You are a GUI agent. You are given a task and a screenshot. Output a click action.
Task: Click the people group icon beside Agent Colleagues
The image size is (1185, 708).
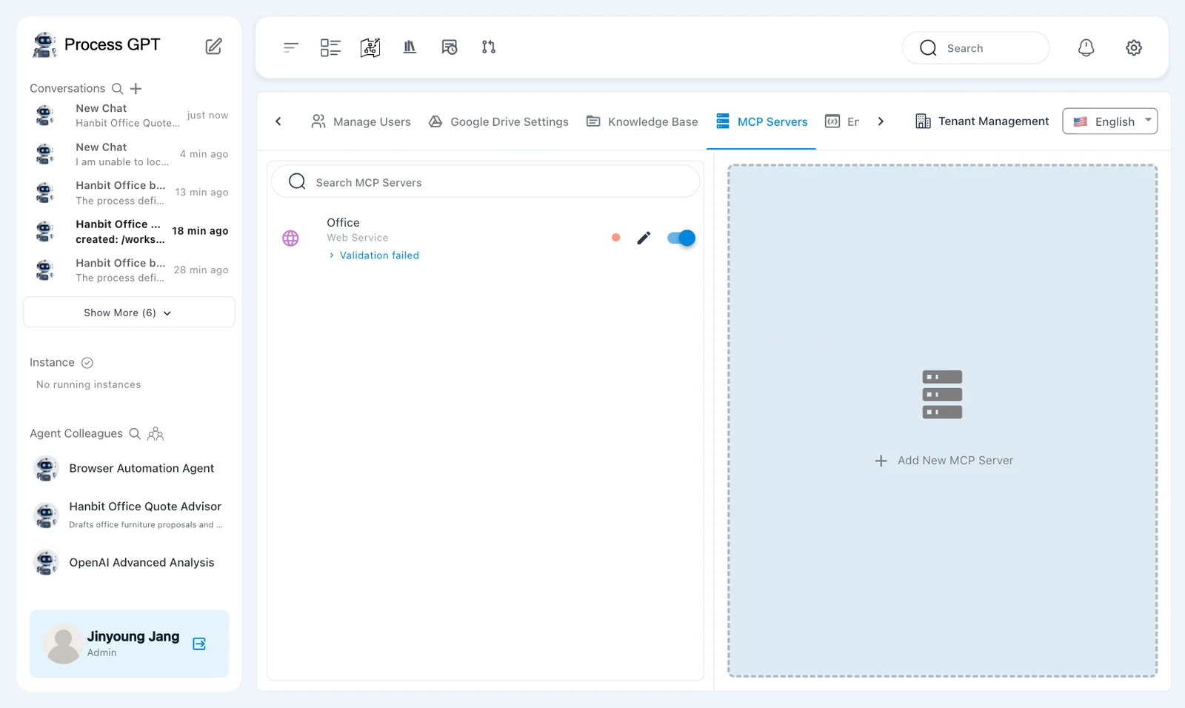[156, 433]
